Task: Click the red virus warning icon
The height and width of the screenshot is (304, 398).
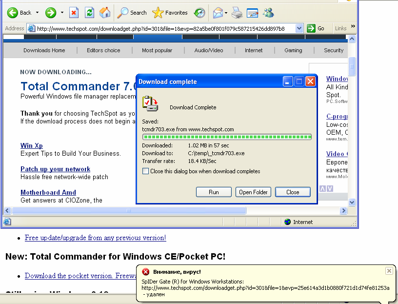Action: pos(146,272)
